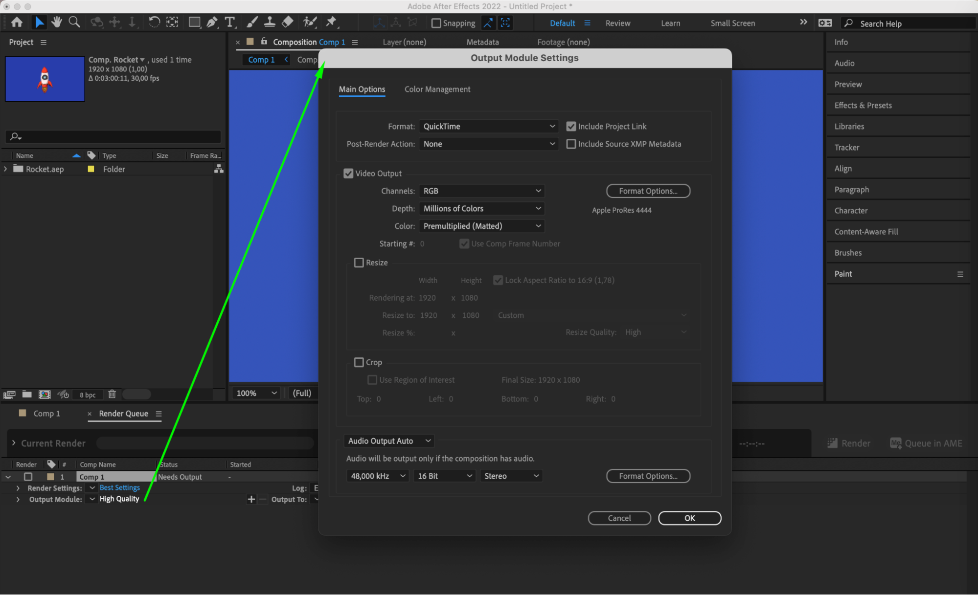This screenshot has height=595, width=978.
Task: Click trash icon in Project panel
Action: (112, 394)
